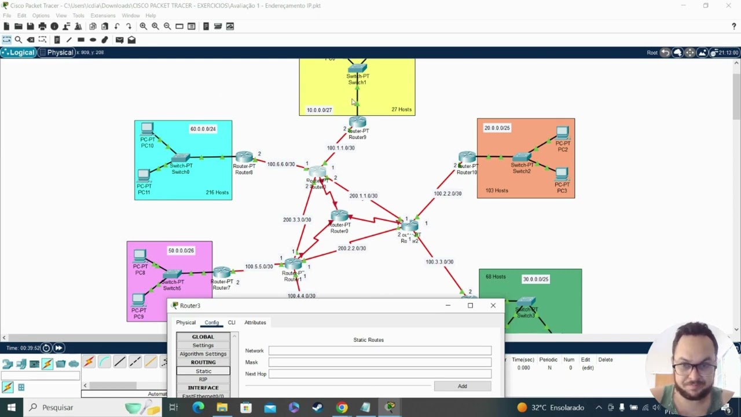Open the Extensions menu
Viewport: 741px width, 417px height.
coord(103,16)
